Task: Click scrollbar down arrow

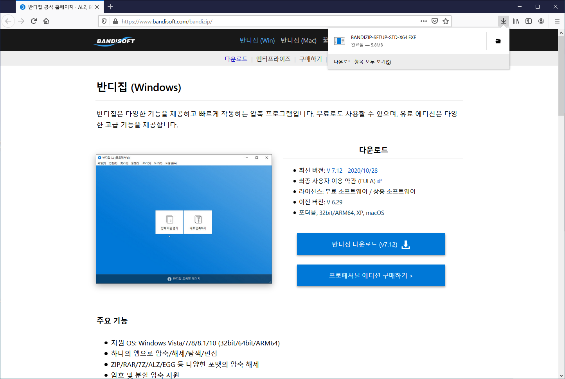Action: tap(561, 375)
